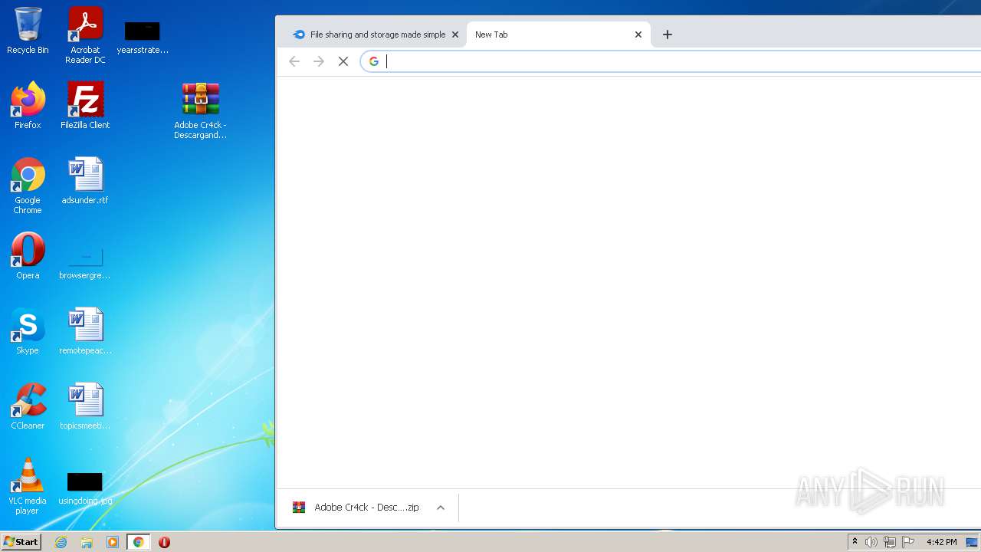
Task: Open Action Center flag icon
Action: [x=908, y=542]
